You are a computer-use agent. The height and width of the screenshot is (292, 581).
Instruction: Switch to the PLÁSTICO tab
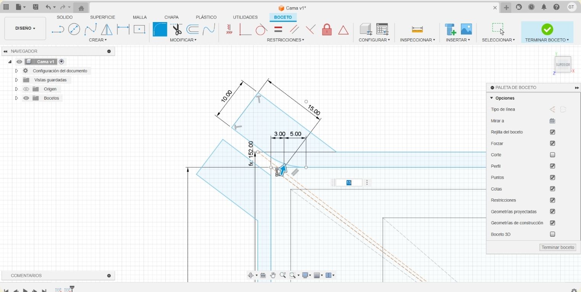pyautogui.click(x=206, y=17)
